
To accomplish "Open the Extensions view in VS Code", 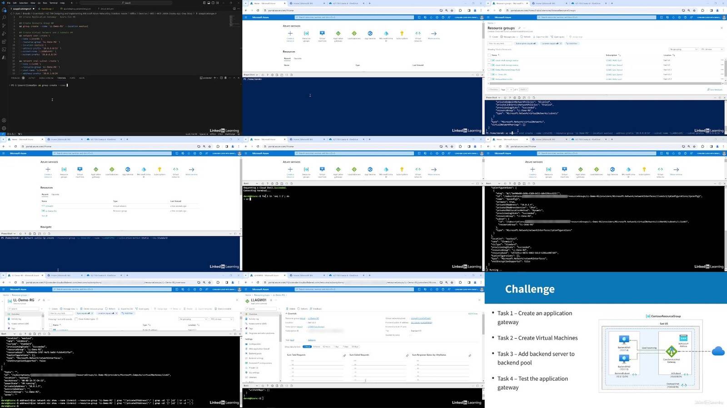I will (x=4, y=41).
